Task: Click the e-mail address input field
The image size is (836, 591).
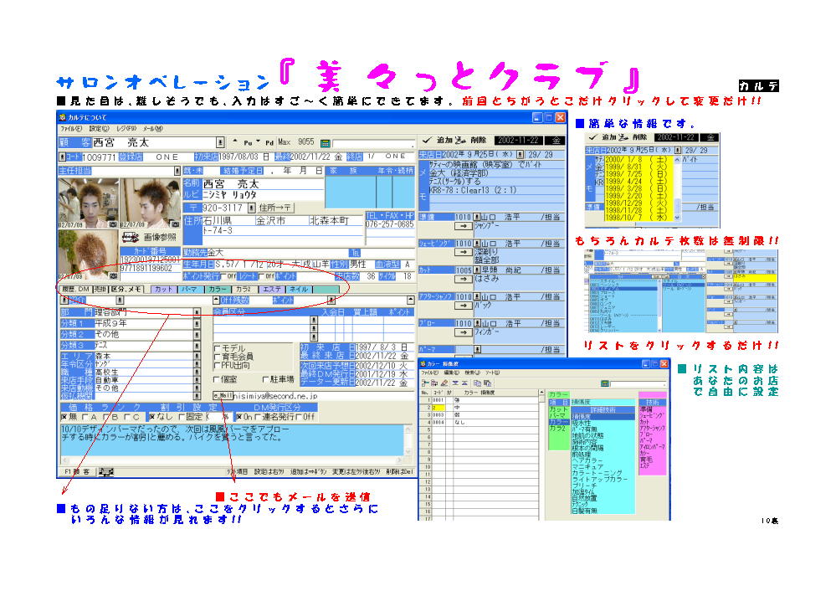Action: pyautogui.click(x=323, y=396)
